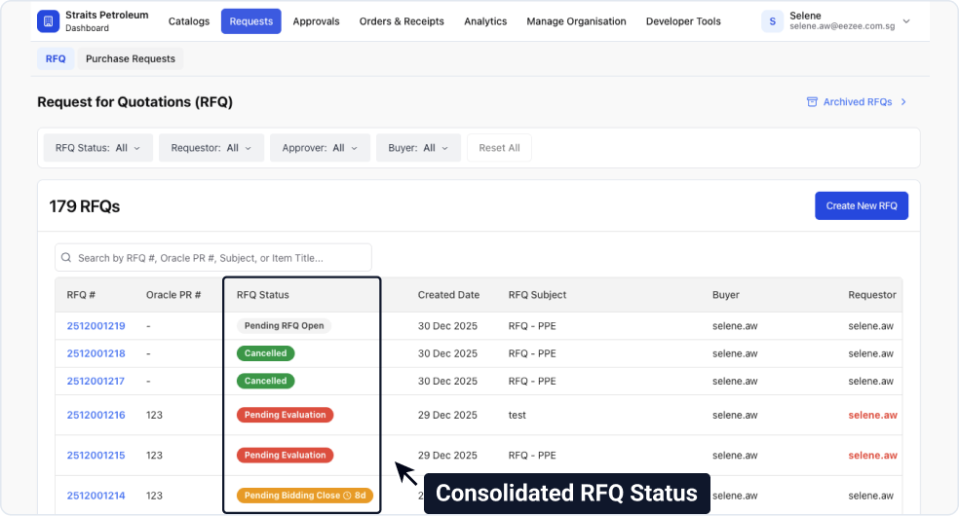This screenshot has width=959, height=516.
Task: Open the Archived RFQs link
Action: click(857, 102)
